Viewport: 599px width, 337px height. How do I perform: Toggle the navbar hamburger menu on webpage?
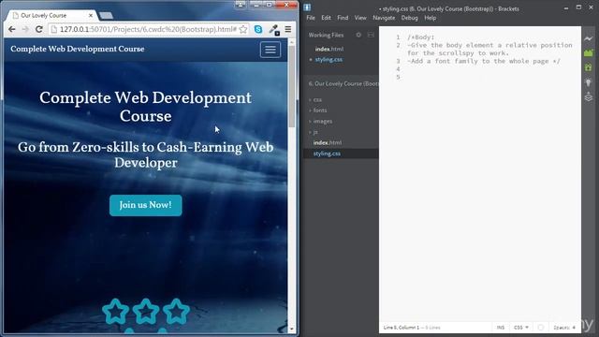coord(270,50)
